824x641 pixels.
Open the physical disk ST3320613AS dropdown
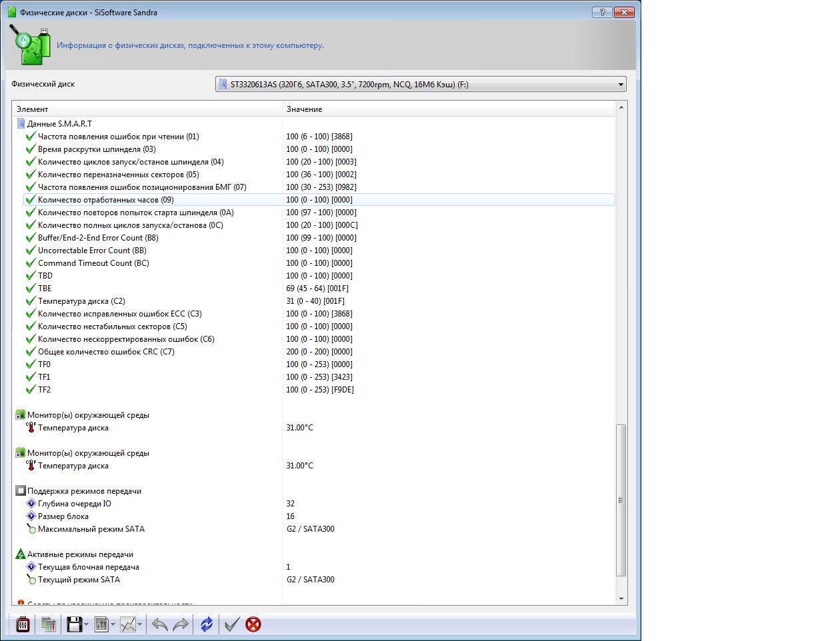(421, 85)
